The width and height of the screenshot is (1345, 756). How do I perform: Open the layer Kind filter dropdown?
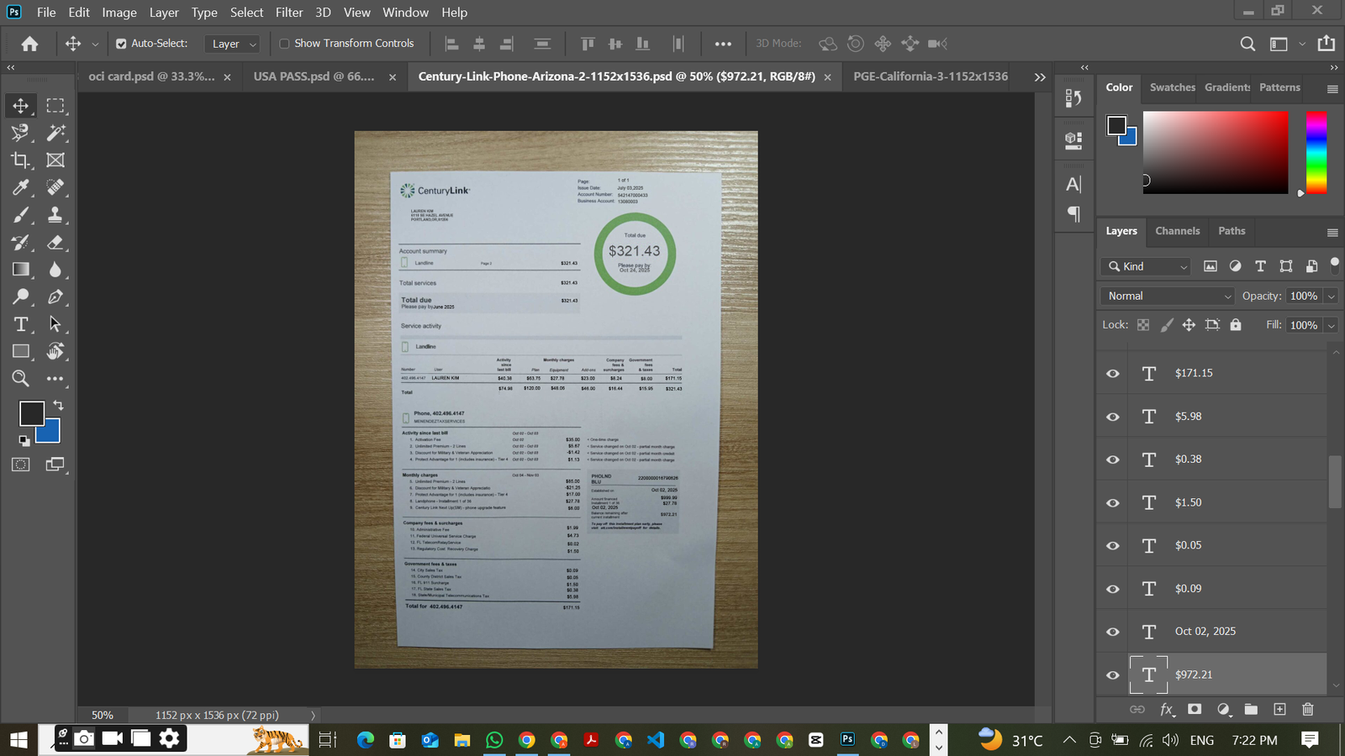[1147, 266]
